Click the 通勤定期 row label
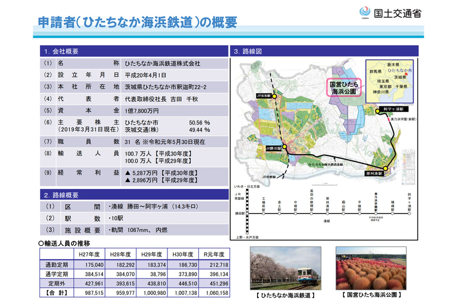Screen dimensions: 457x305 tap(57, 265)
